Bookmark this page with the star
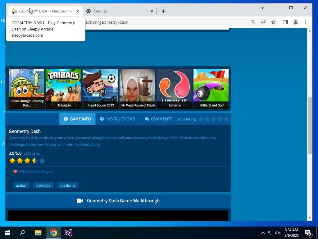Screen dimensions: 318x239 point(273,22)
